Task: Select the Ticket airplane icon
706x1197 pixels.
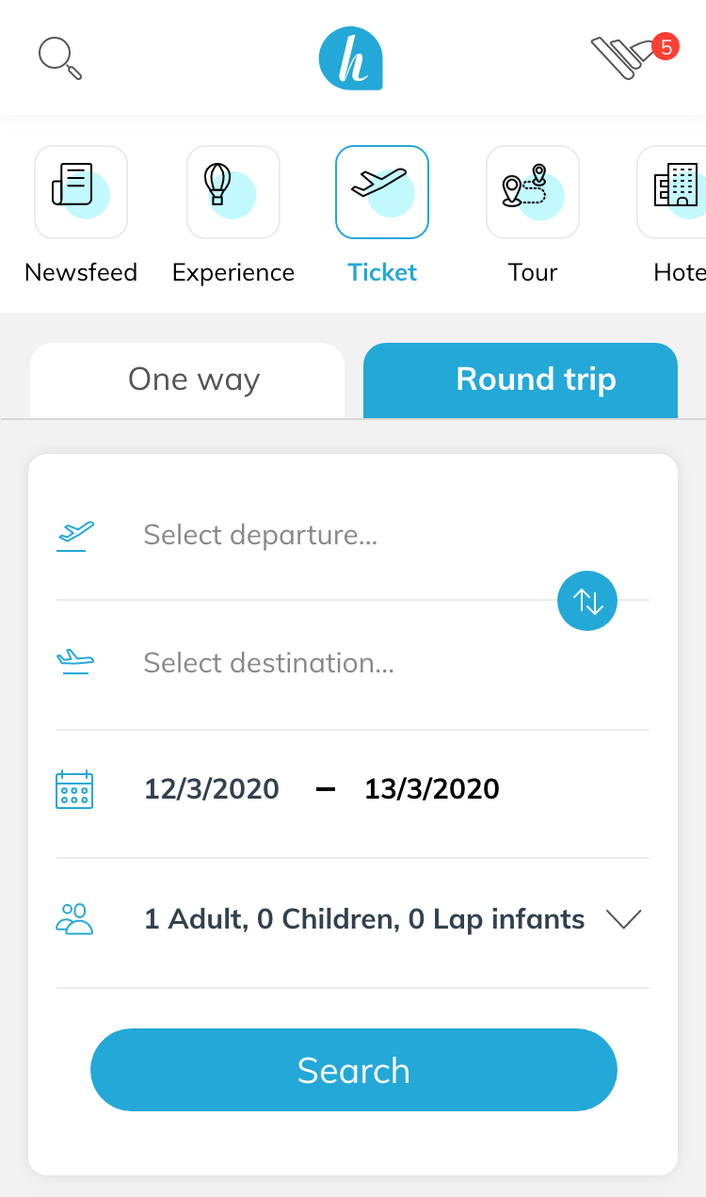Action: point(382,192)
